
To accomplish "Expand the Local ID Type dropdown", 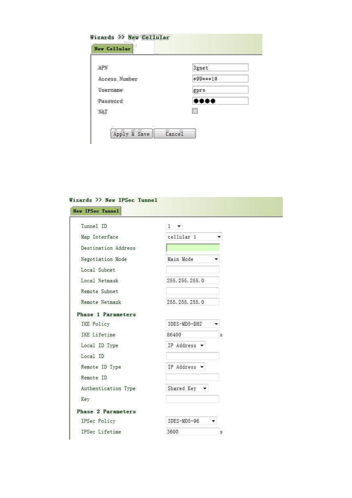I will (185, 345).
